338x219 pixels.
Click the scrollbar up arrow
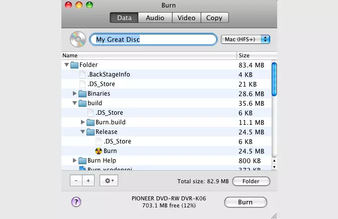coord(274,161)
